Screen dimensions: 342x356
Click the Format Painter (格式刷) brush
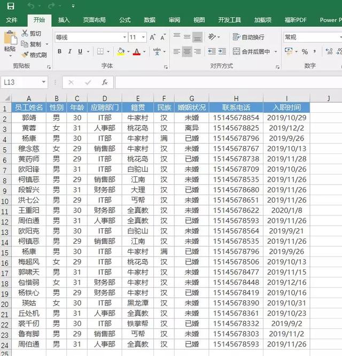point(25,55)
